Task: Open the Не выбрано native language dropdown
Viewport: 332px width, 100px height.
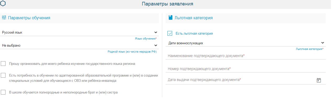Action: tap(79, 45)
